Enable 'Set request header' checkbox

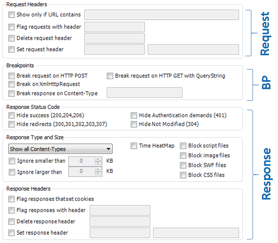11,49
